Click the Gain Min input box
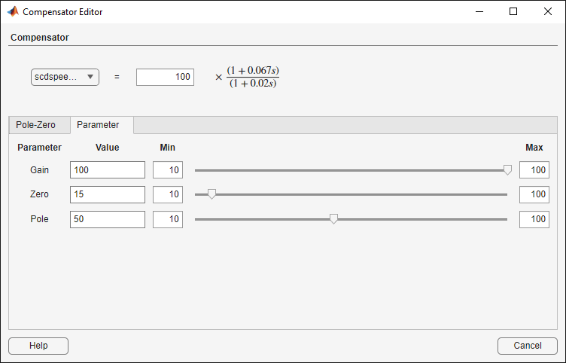 (168, 170)
